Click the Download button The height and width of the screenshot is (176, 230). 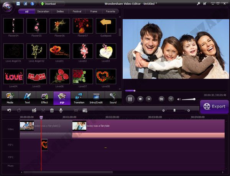pyautogui.click(x=48, y=4)
